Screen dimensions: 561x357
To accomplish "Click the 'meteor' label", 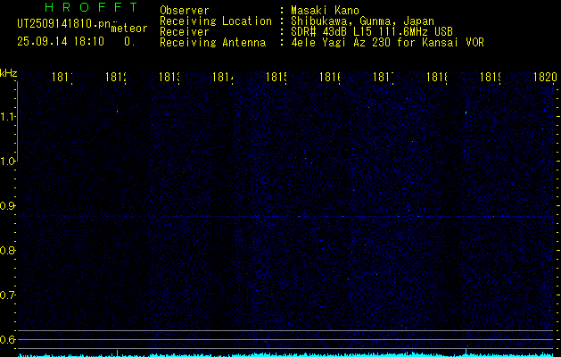I will (129, 29).
